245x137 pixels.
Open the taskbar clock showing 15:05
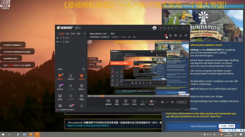point(228,134)
